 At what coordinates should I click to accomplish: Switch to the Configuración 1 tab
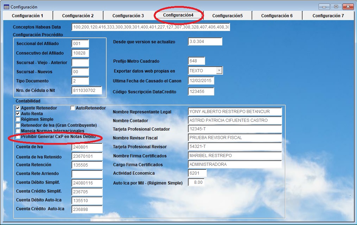point(27,16)
